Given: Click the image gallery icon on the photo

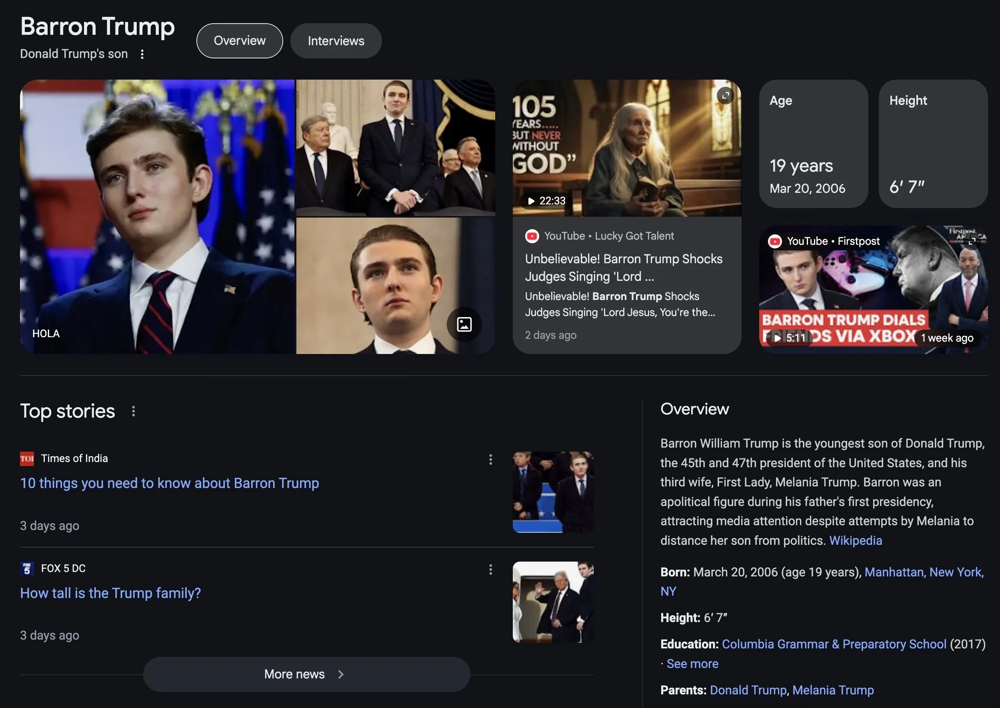Looking at the screenshot, I should (464, 324).
